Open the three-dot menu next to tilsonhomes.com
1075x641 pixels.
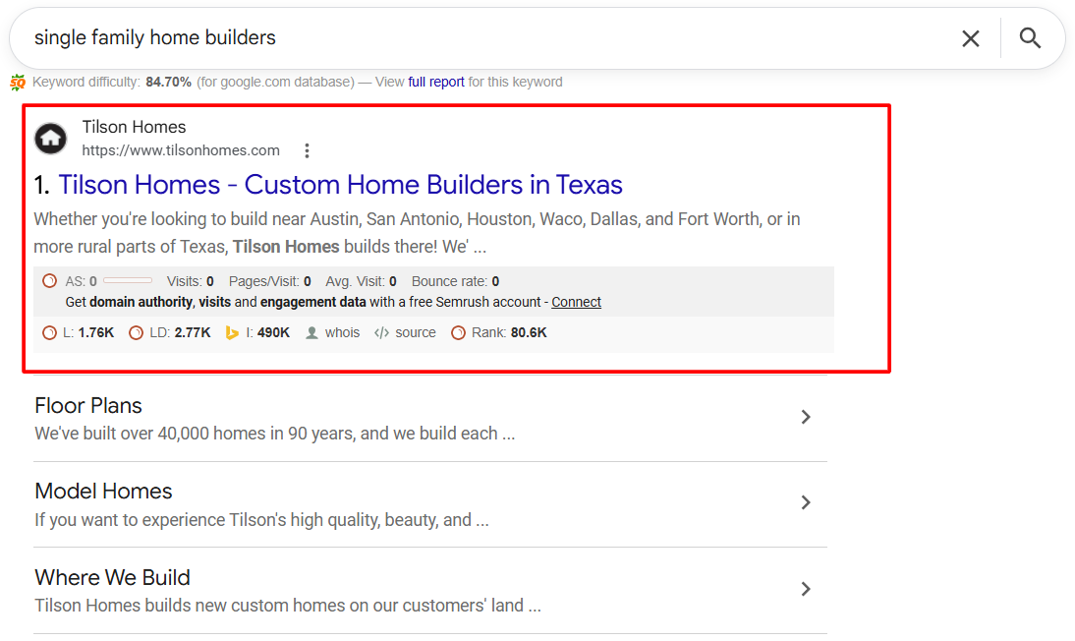(308, 150)
